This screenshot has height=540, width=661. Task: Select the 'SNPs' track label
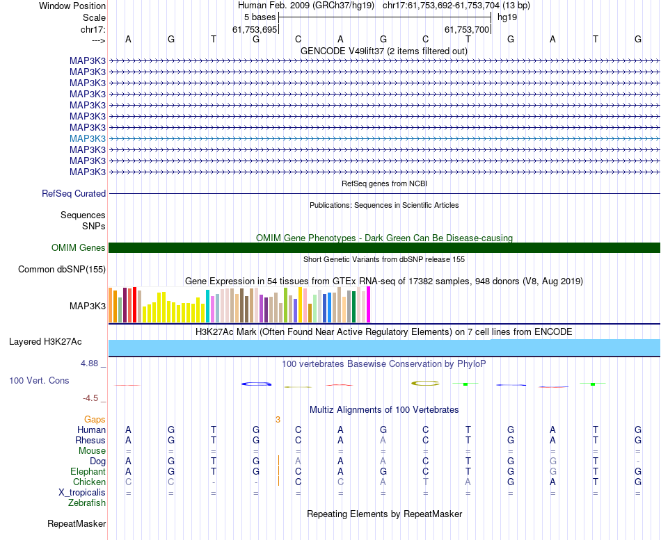click(94, 226)
